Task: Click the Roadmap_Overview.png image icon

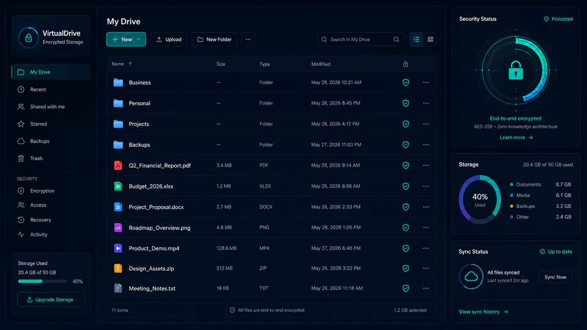Action: [x=118, y=227]
